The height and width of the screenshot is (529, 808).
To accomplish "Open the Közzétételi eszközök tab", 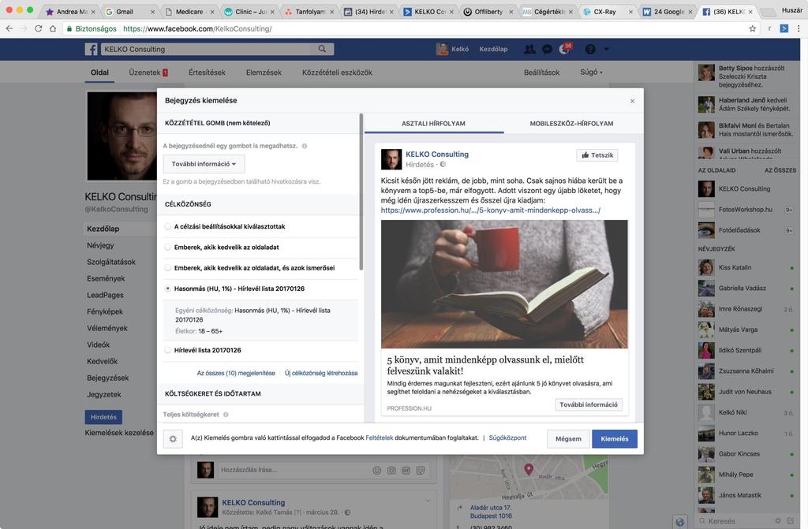I will point(337,73).
